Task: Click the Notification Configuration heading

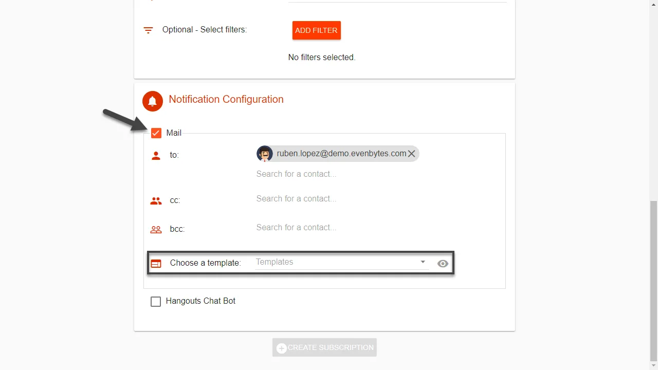Action: click(226, 99)
